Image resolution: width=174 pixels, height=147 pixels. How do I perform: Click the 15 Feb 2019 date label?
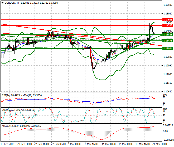pyautogui.click(x=7, y=144)
